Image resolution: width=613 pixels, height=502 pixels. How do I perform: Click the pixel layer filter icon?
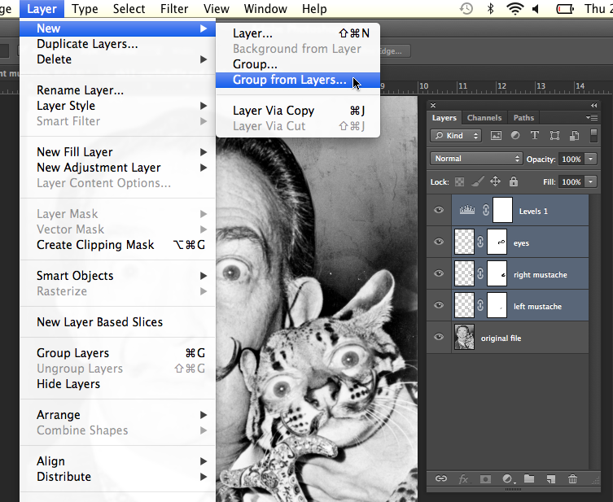coord(497,136)
